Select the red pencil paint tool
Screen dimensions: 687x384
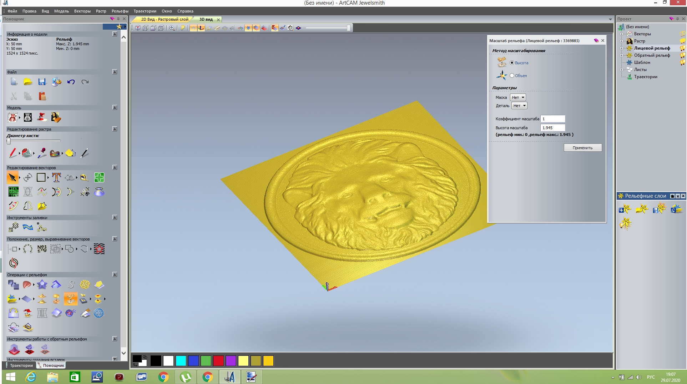[x=13, y=153]
